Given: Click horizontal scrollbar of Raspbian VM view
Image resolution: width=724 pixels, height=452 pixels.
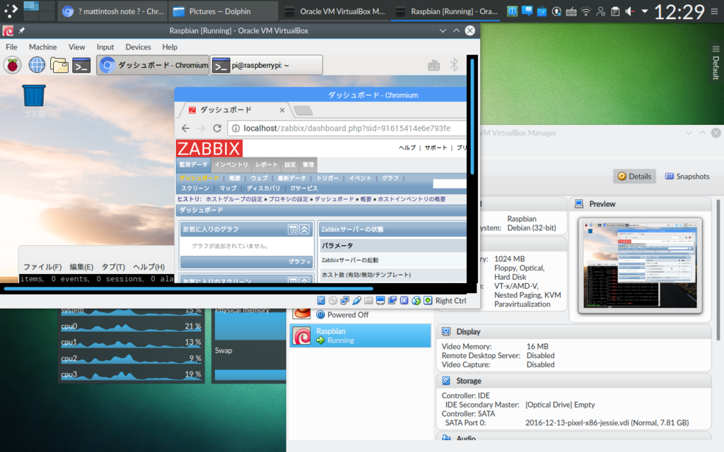Looking at the screenshot, I should pyautogui.click(x=188, y=289).
